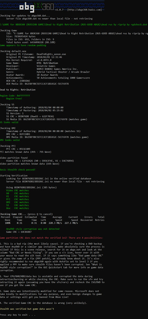The height and width of the screenshot is (319, 148).
Task: Click yellow "Stealth was verified but game data wasn't"
Action: click(x=27, y=309)
